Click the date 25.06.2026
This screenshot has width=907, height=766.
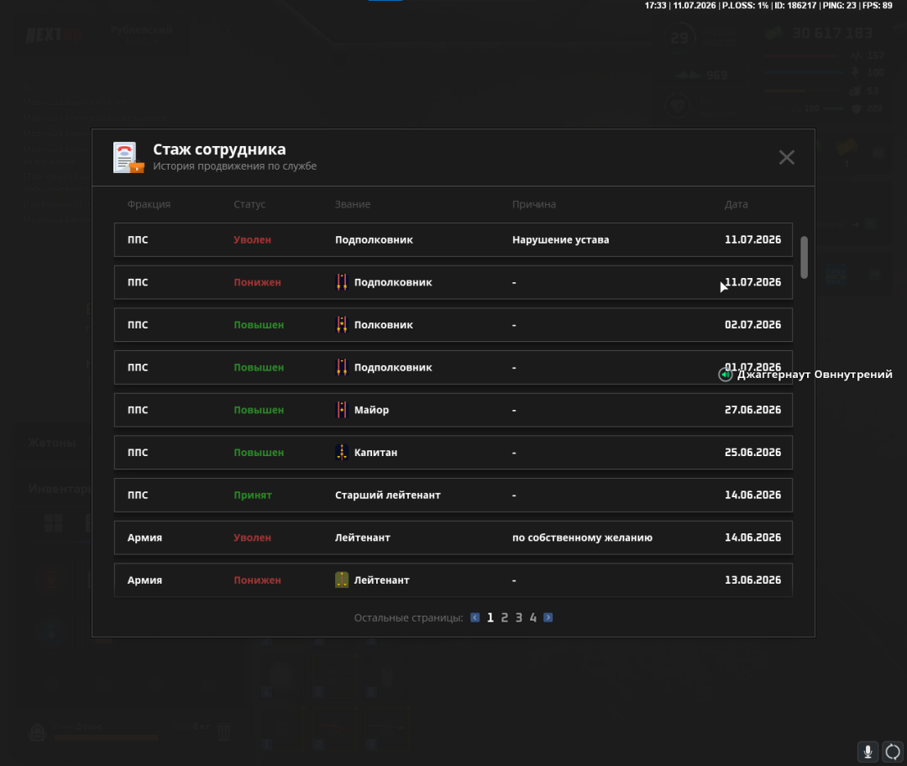(752, 453)
